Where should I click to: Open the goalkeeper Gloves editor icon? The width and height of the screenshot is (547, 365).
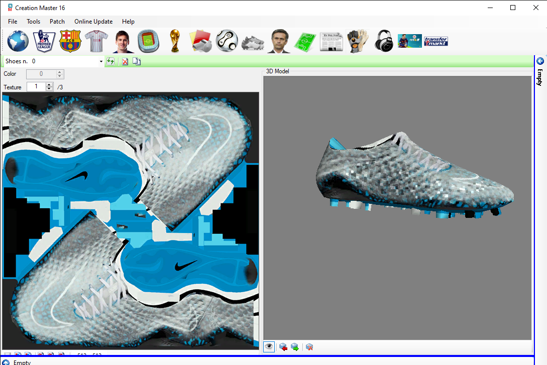pos(358,41)
